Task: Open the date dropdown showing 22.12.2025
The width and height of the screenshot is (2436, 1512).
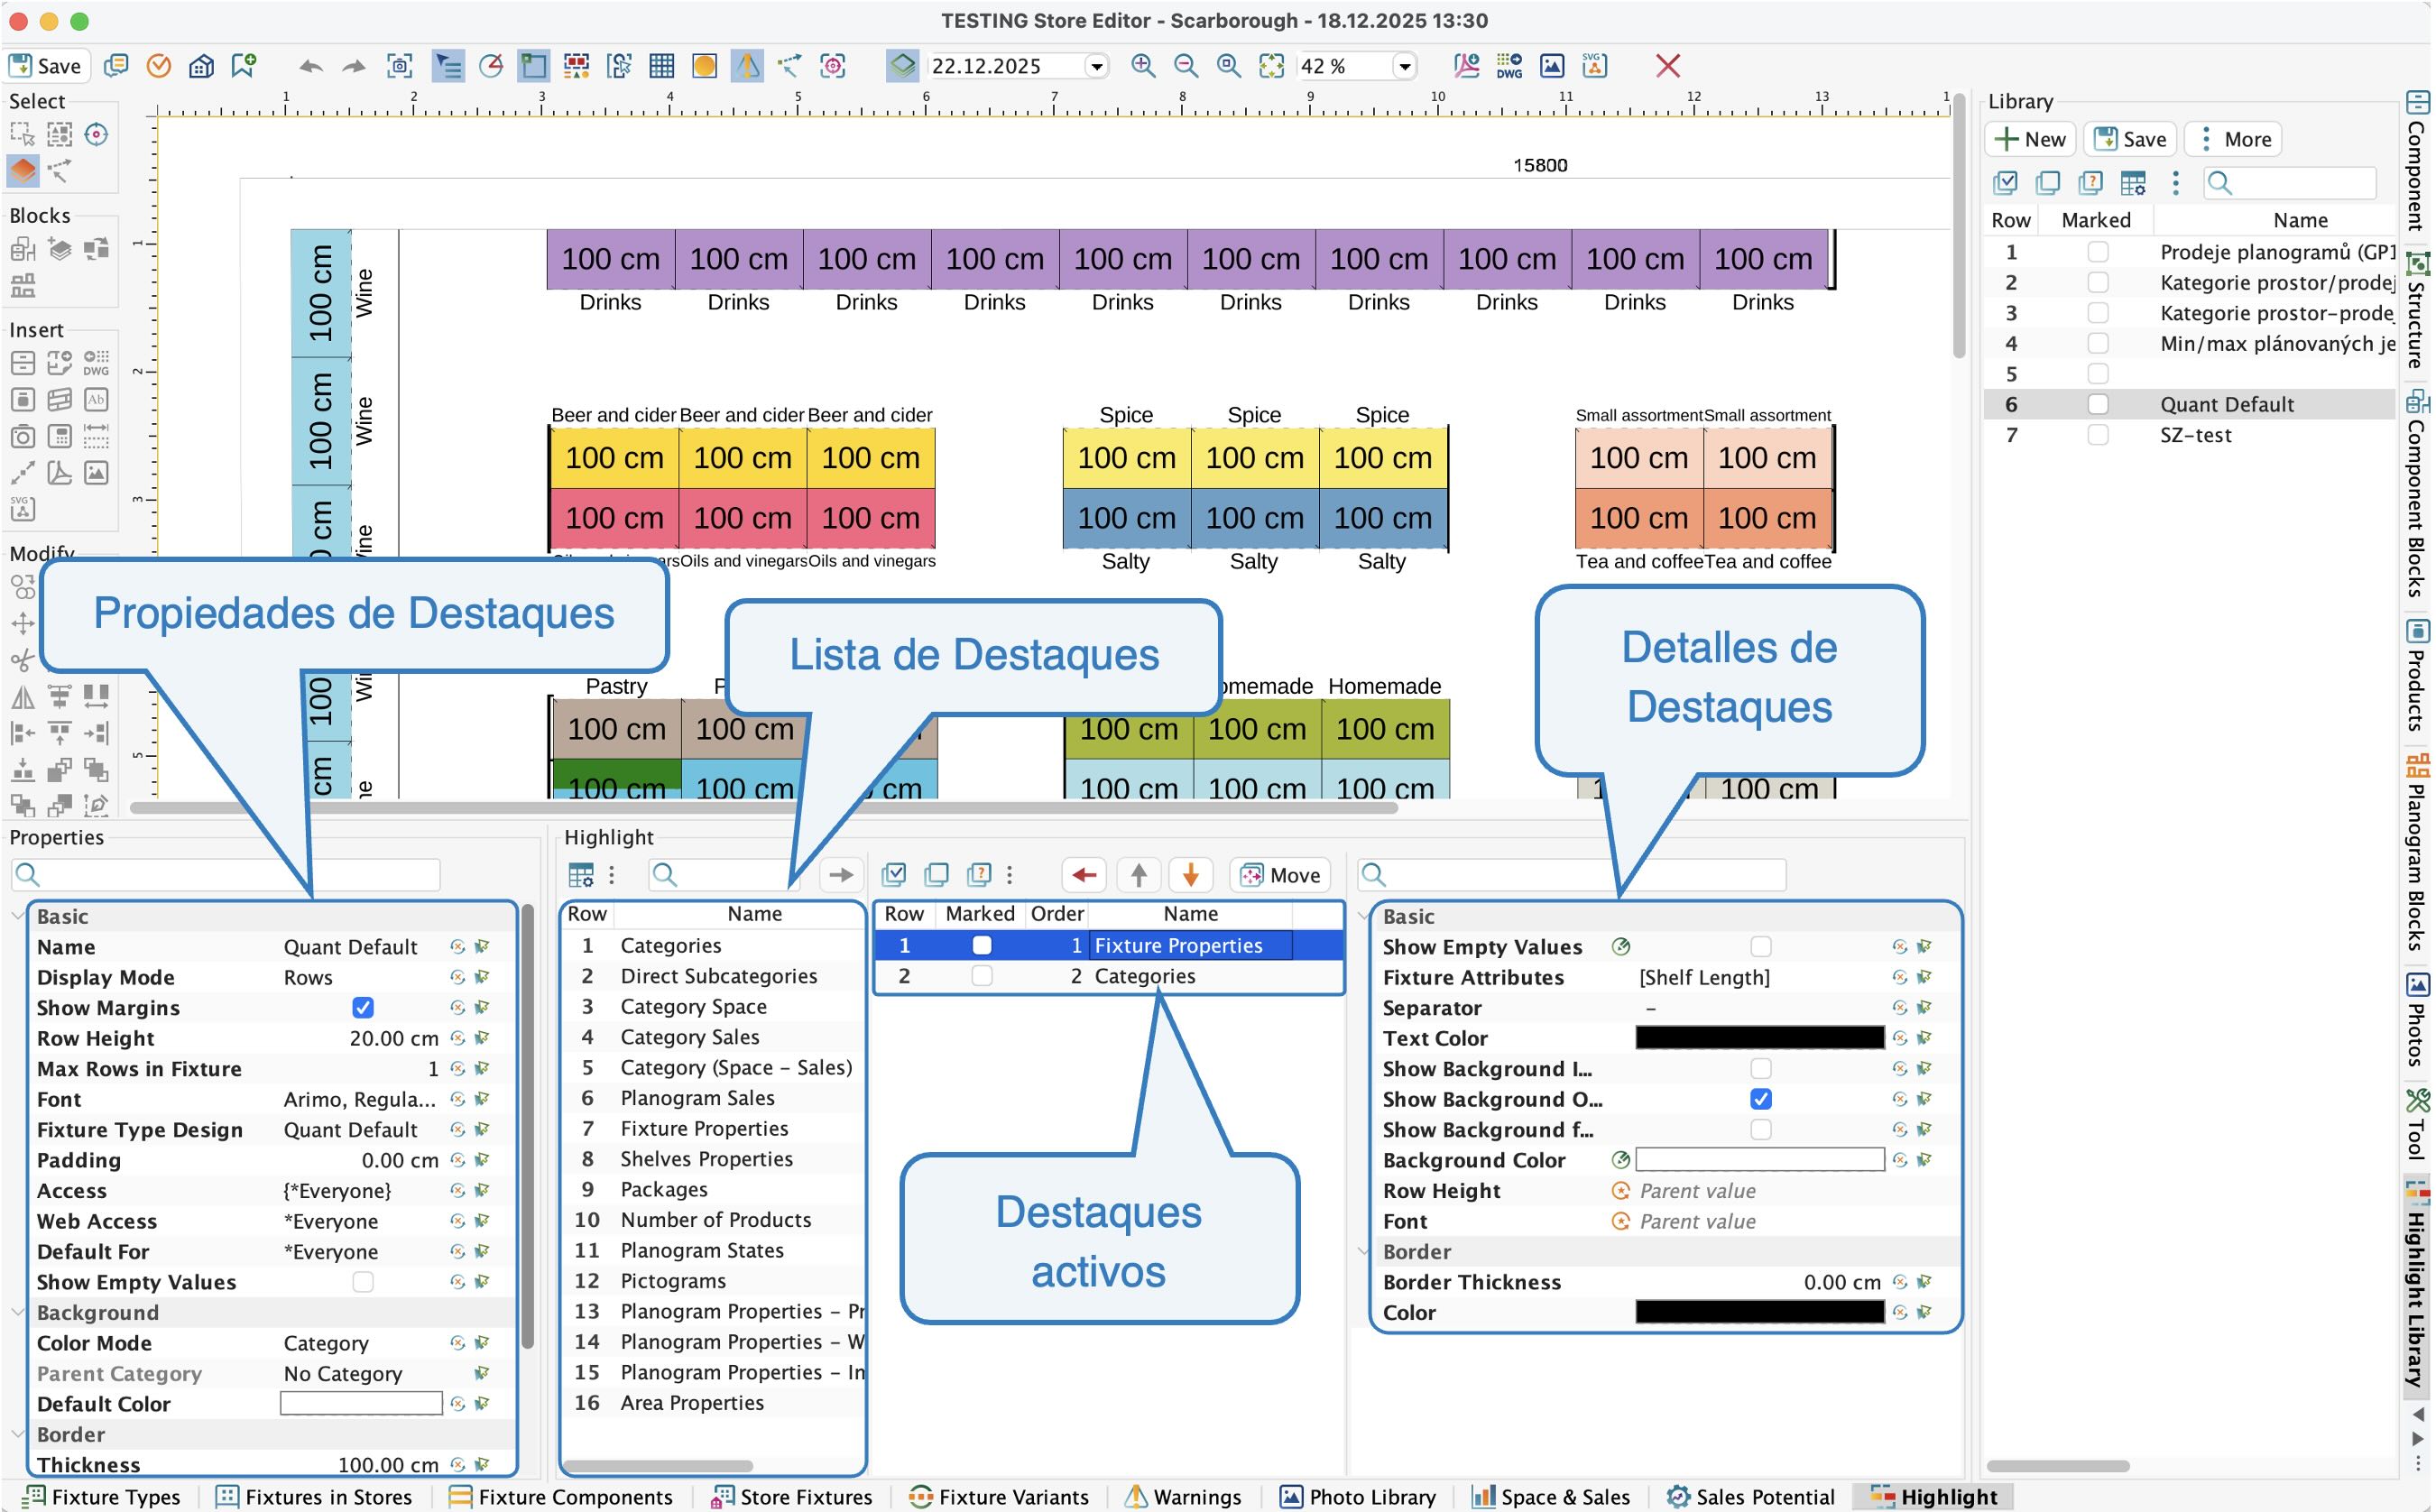Action: [1097, 66]
